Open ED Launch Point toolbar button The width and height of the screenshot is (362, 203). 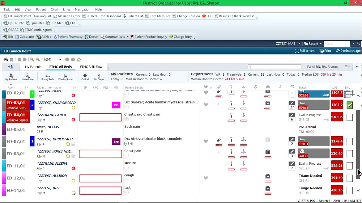pyautogui.click(x=17, y=16)
